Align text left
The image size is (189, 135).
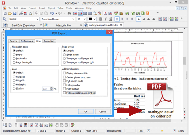tap(117, 19)
